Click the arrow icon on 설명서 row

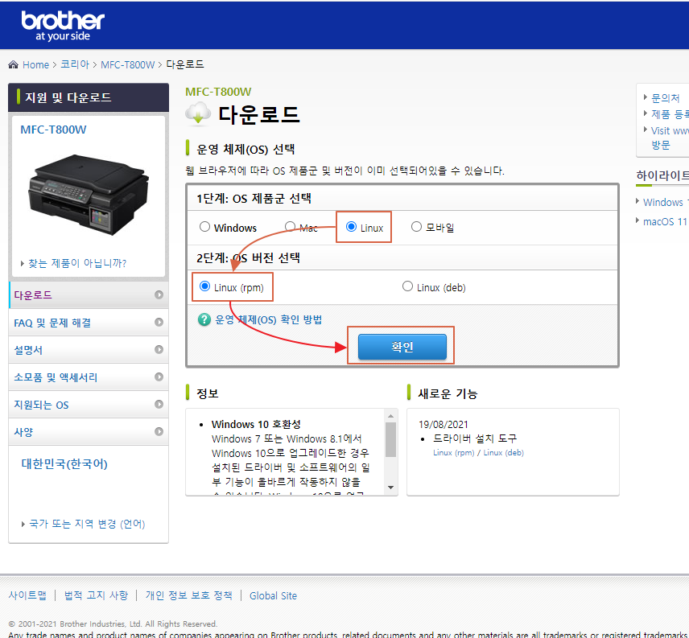coord(159,349)
